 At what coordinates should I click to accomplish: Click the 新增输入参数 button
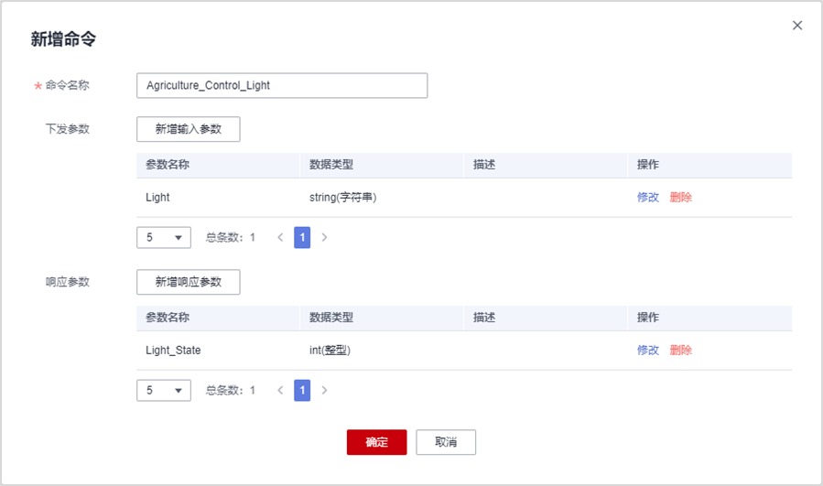tap(188, 129)
